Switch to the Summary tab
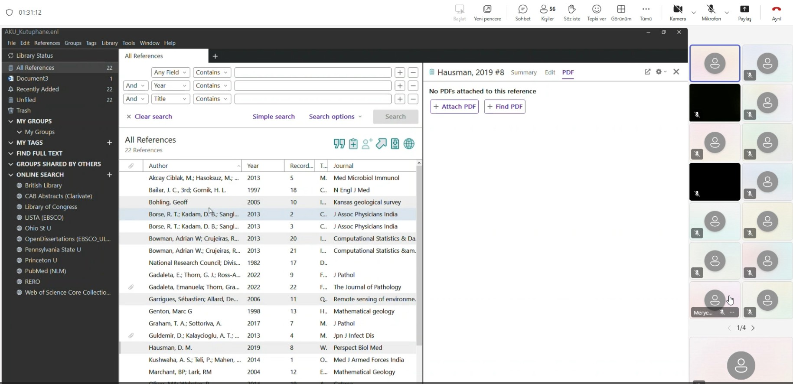Screen dimensions: 793x384 pyautogui.click(x=523, y=72)
